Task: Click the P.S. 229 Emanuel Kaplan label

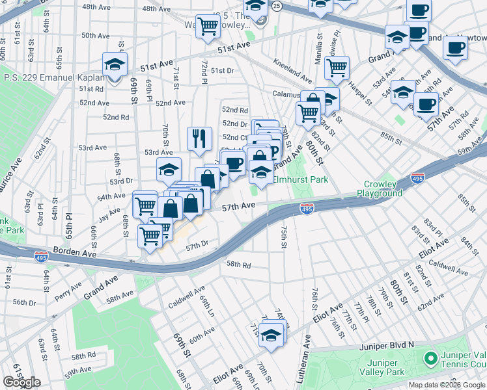Action: (54, 77)
